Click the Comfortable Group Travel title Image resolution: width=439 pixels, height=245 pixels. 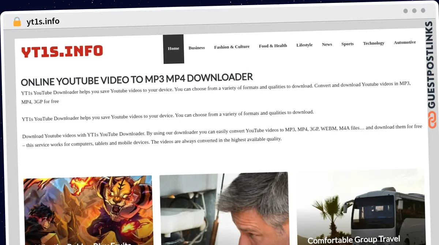[354, 240]
